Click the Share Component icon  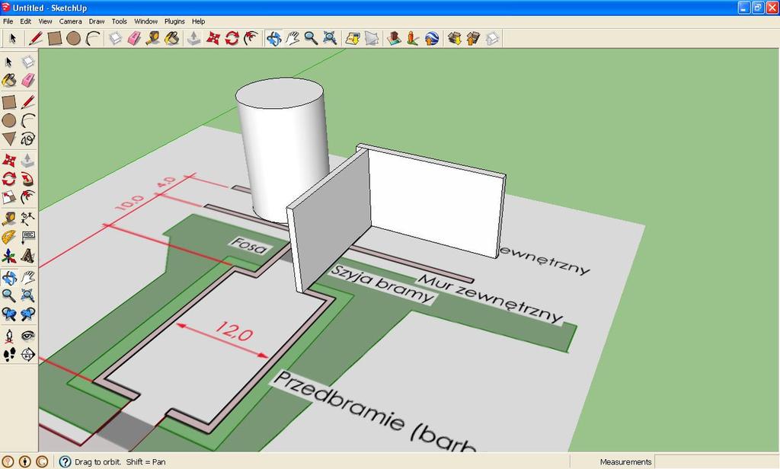tap(492, 38)
